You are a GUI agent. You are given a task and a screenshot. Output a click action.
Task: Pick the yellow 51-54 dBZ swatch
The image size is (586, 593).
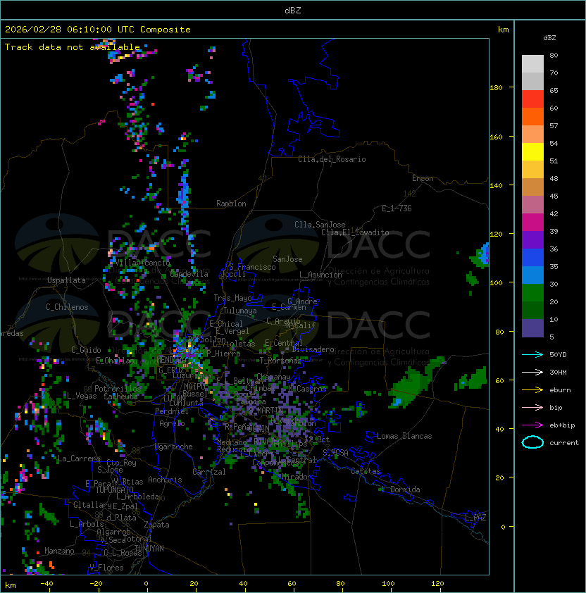coord(532,152)
